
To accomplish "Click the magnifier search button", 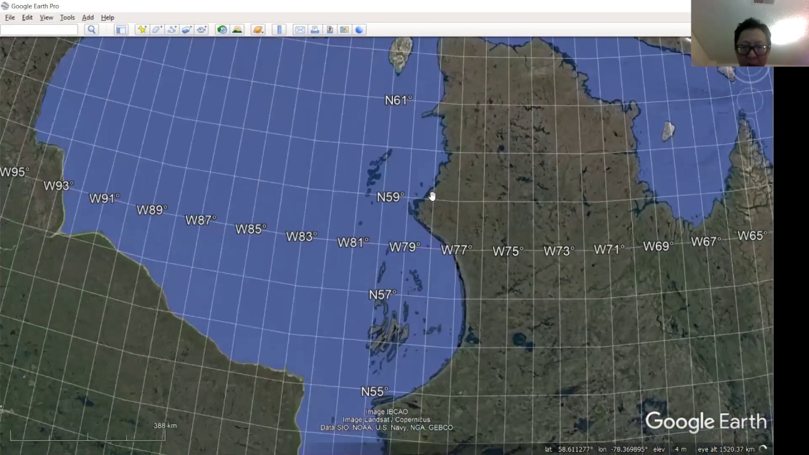I will [x=92, y=30].
